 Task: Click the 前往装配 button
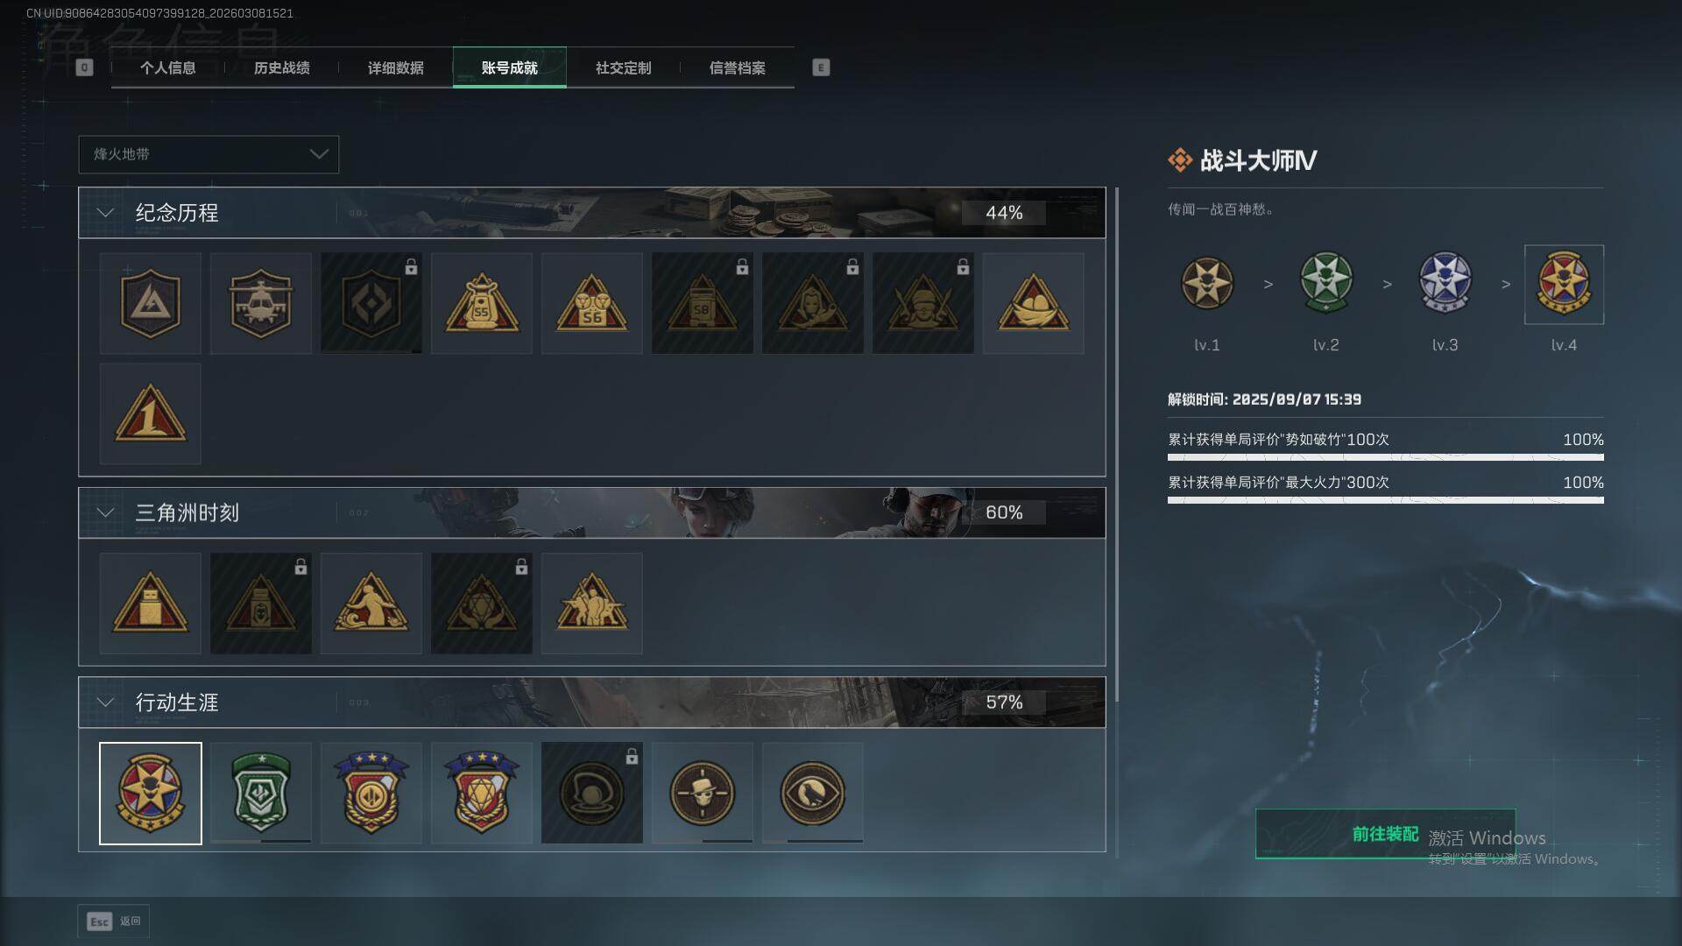click(1385, 834)
